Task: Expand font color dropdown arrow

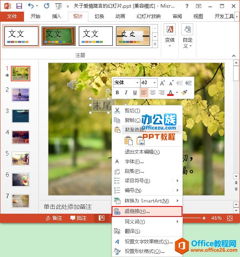Action: click(x=177, y=93)
